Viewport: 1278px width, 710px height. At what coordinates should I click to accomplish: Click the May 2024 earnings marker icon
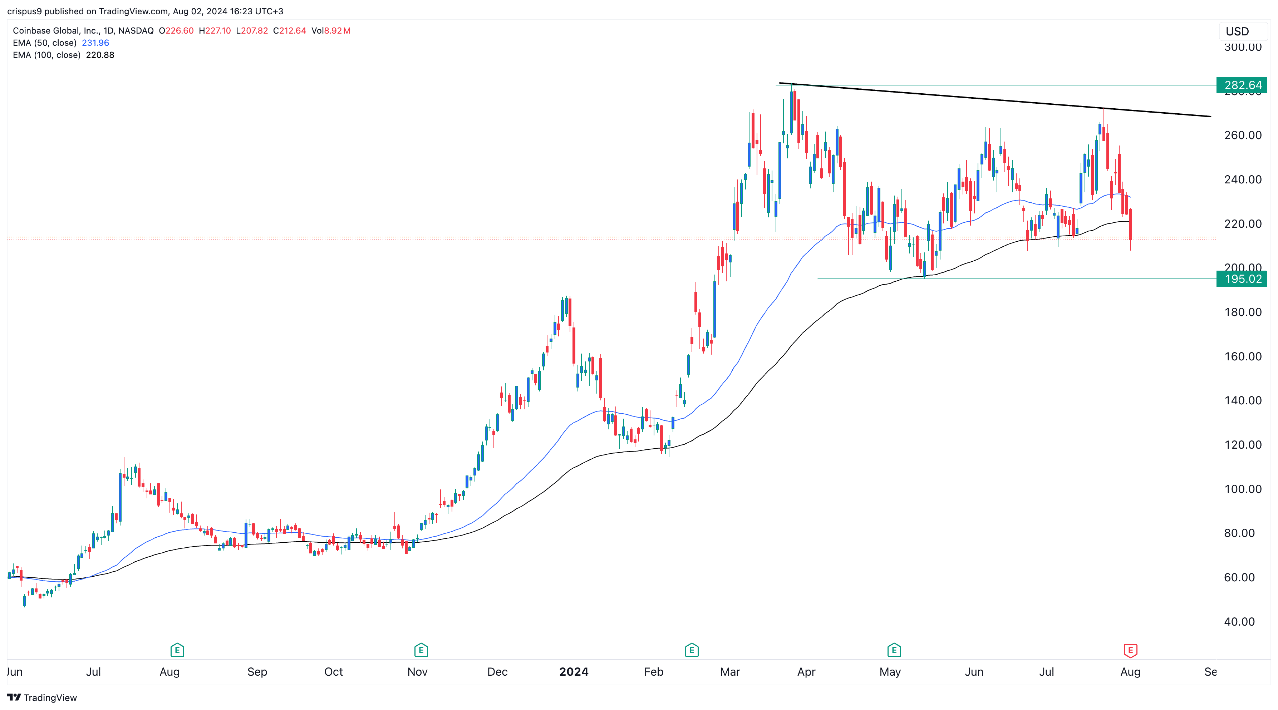[x=894, y=650]
